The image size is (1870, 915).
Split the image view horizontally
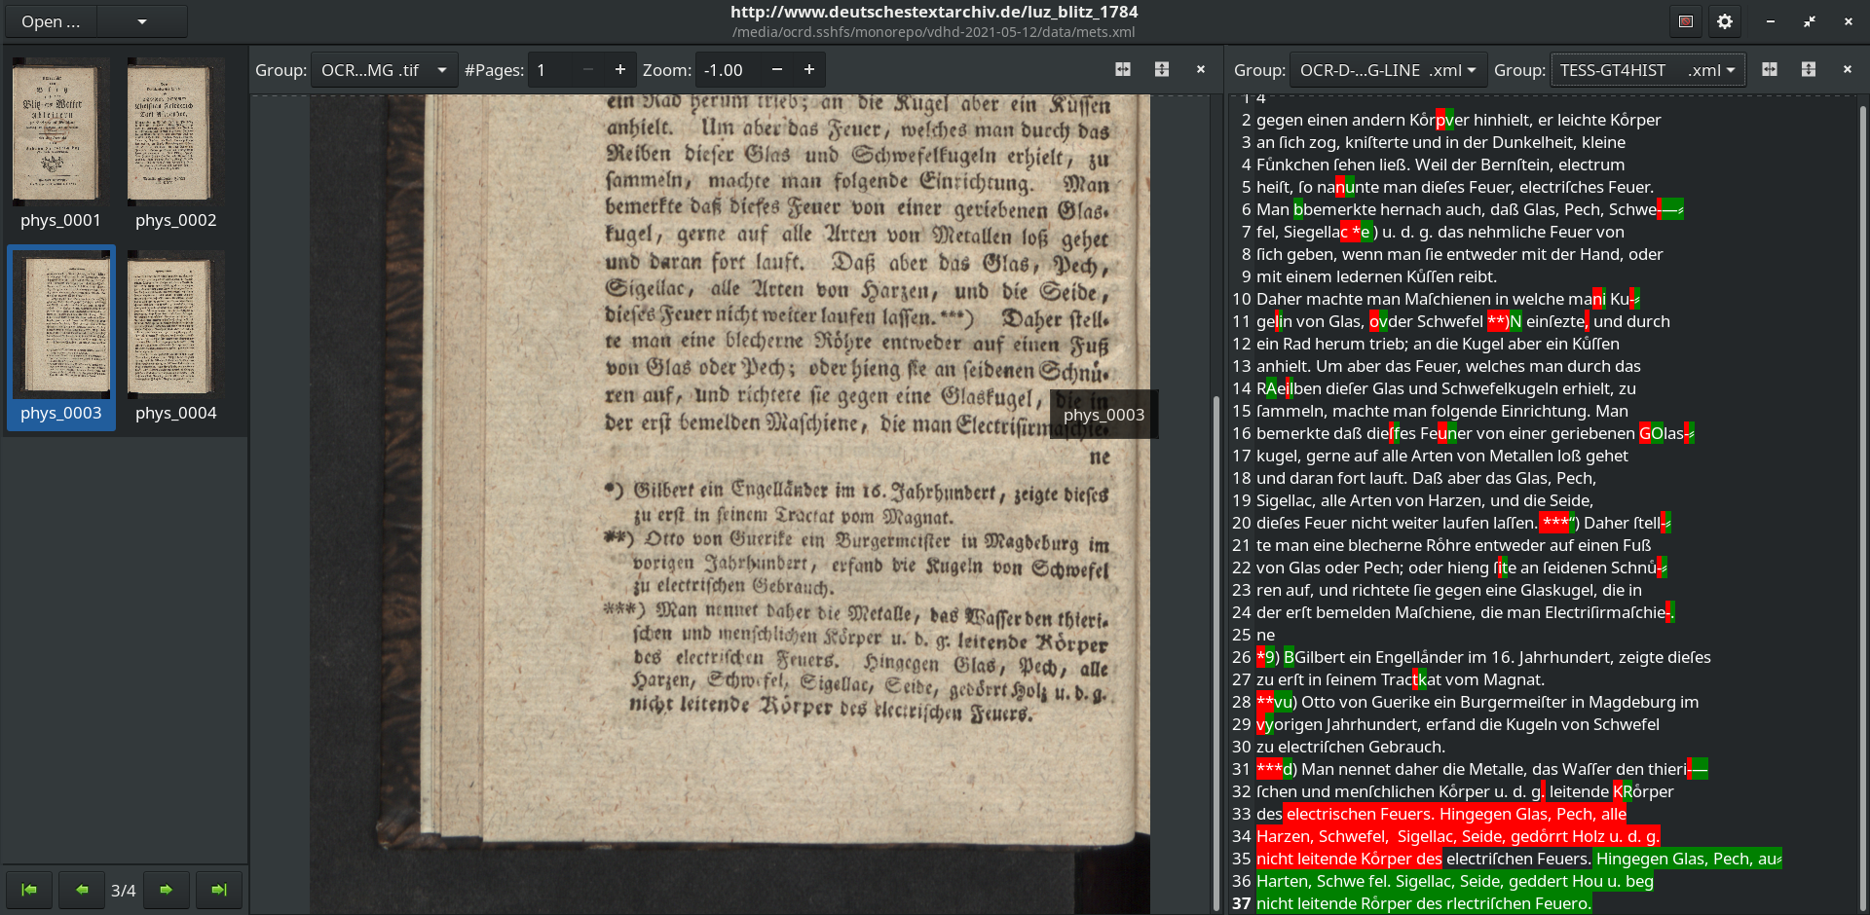coord(1123,70)
